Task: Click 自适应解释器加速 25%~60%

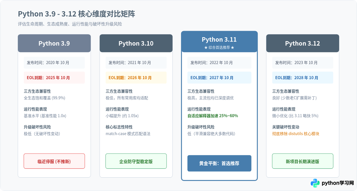Action: tap(213, 116)
